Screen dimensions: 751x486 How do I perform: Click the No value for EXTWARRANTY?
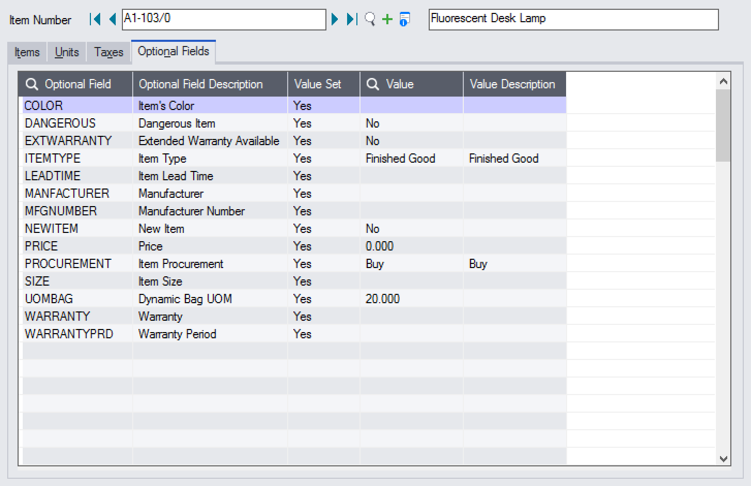[412, 140]
